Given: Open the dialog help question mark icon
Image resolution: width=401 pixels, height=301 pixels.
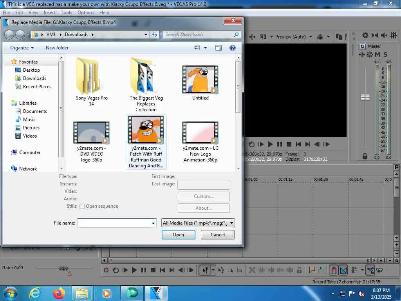Looking at the screenshot, I should pyautogui.click(x=233, y=48).
